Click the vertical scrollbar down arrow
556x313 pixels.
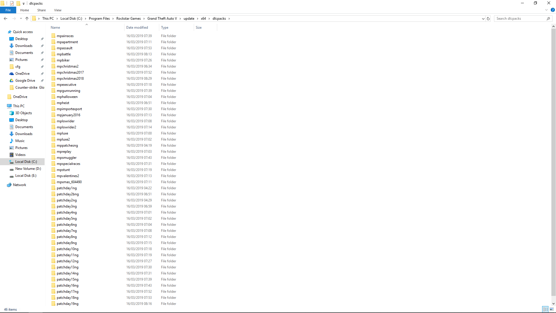[x=553, y=304]
